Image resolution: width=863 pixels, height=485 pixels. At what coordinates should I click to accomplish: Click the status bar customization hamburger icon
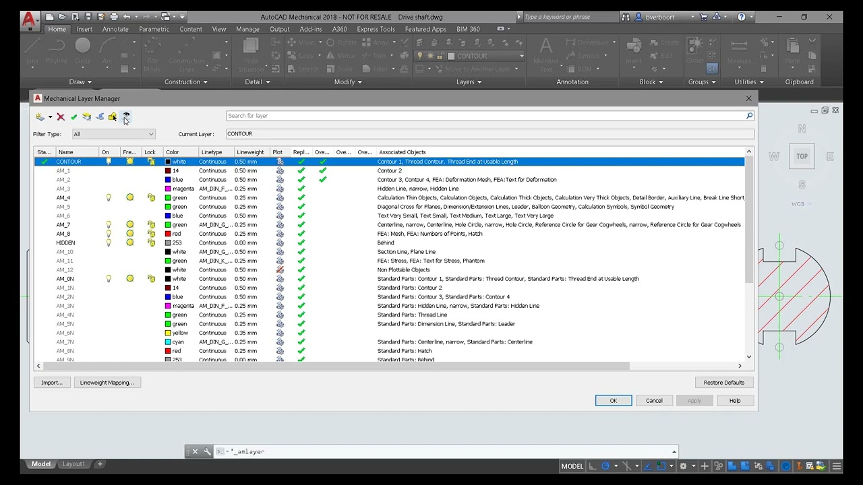point(837,466)
